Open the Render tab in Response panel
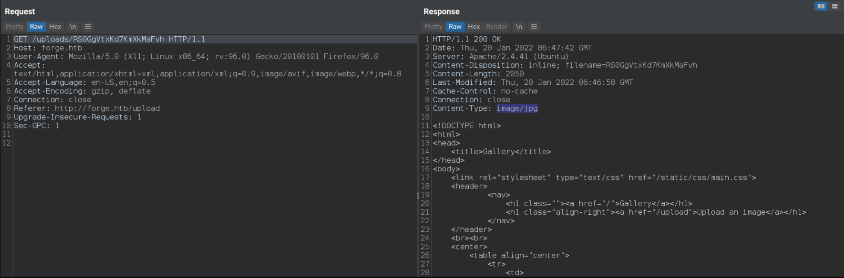 (496, 27)
